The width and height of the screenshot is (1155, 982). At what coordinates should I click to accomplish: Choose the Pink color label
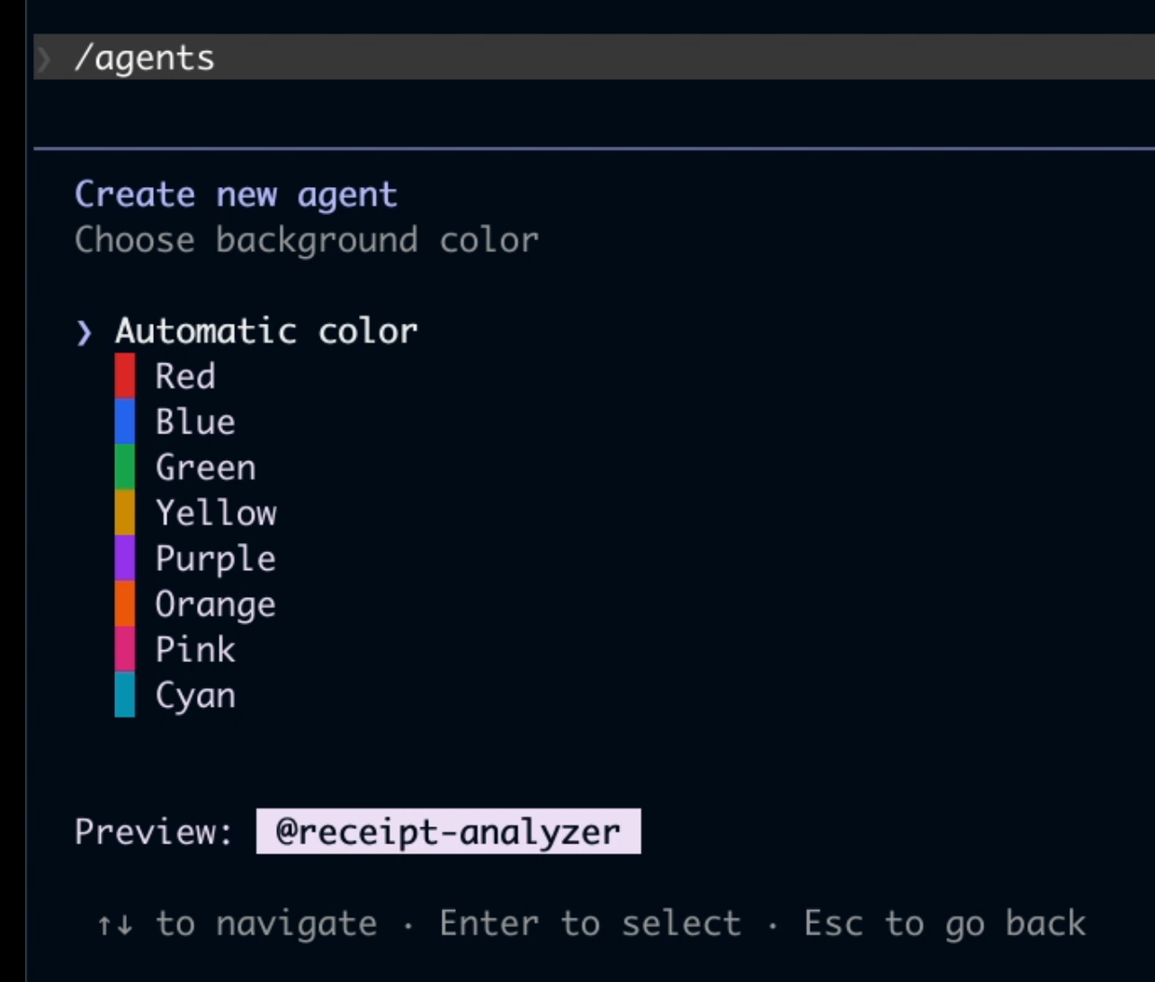click(x=195, y=649)
